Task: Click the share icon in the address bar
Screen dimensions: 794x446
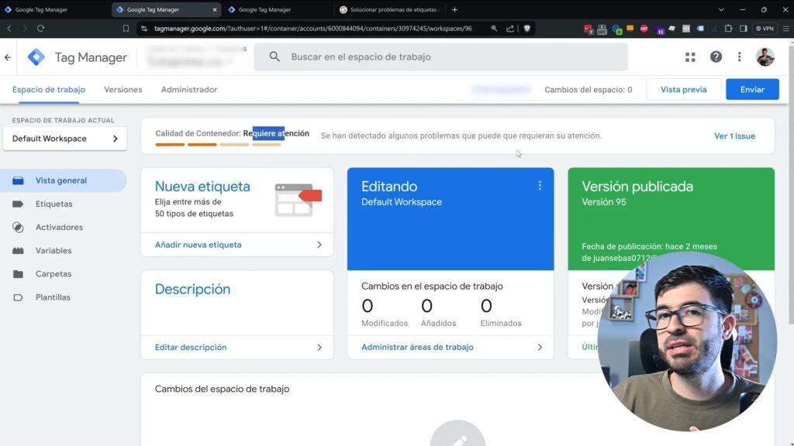Action: (510, 29)
